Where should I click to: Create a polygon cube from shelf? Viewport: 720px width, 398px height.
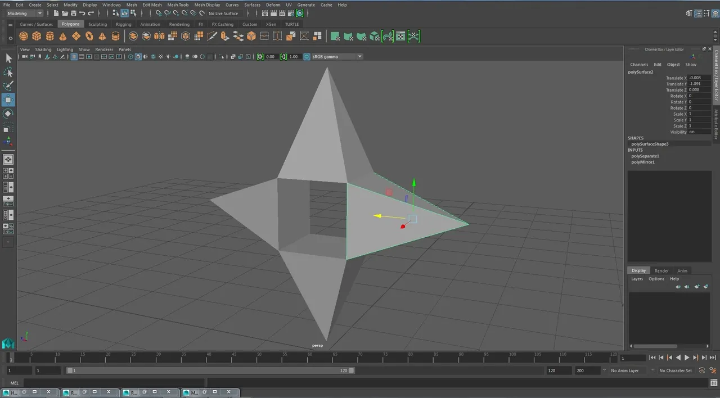[x=37, y=37]
